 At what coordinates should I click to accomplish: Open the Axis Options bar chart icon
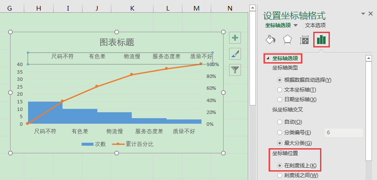pyautogui.click(x=321, y=39)
